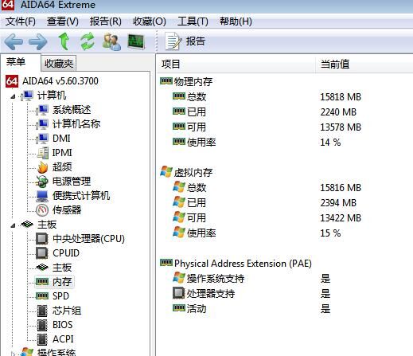413x356 pixels.
Task: Click the 14 % usage value
Action: pos(330,143)
